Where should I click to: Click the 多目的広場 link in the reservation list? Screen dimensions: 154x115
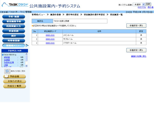point(9,62)
